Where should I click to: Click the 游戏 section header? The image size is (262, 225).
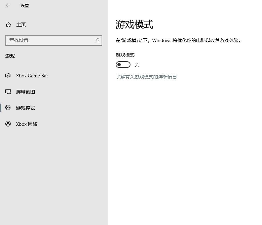pyautogui.click(x=10, y=56)
